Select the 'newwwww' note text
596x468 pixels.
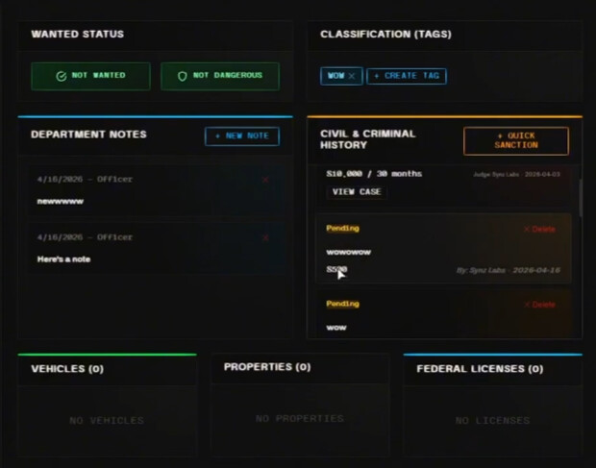click(x=60, y=202)
